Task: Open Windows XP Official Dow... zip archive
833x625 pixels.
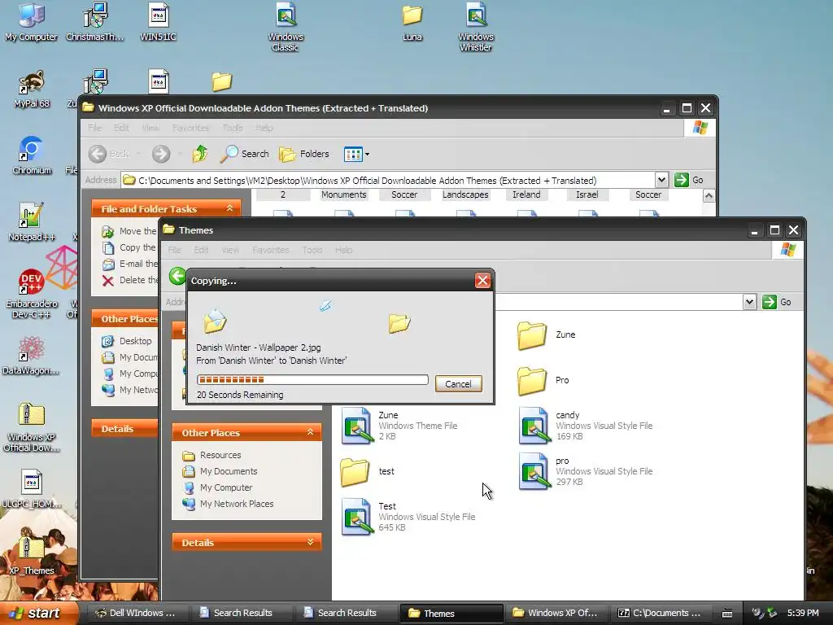Action: 32,426
